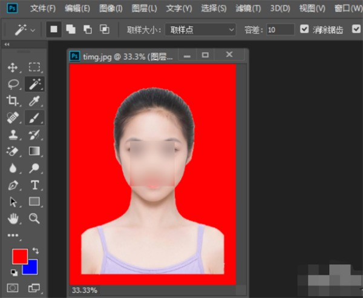Open the 图层(L) menu
The width and height of the screenshot is (363, 298).
pos(144,8)
